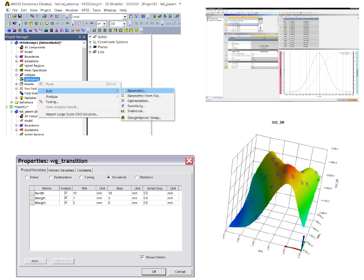Select the Value radio button
The image size is (364, 280).
pos(27,177)
